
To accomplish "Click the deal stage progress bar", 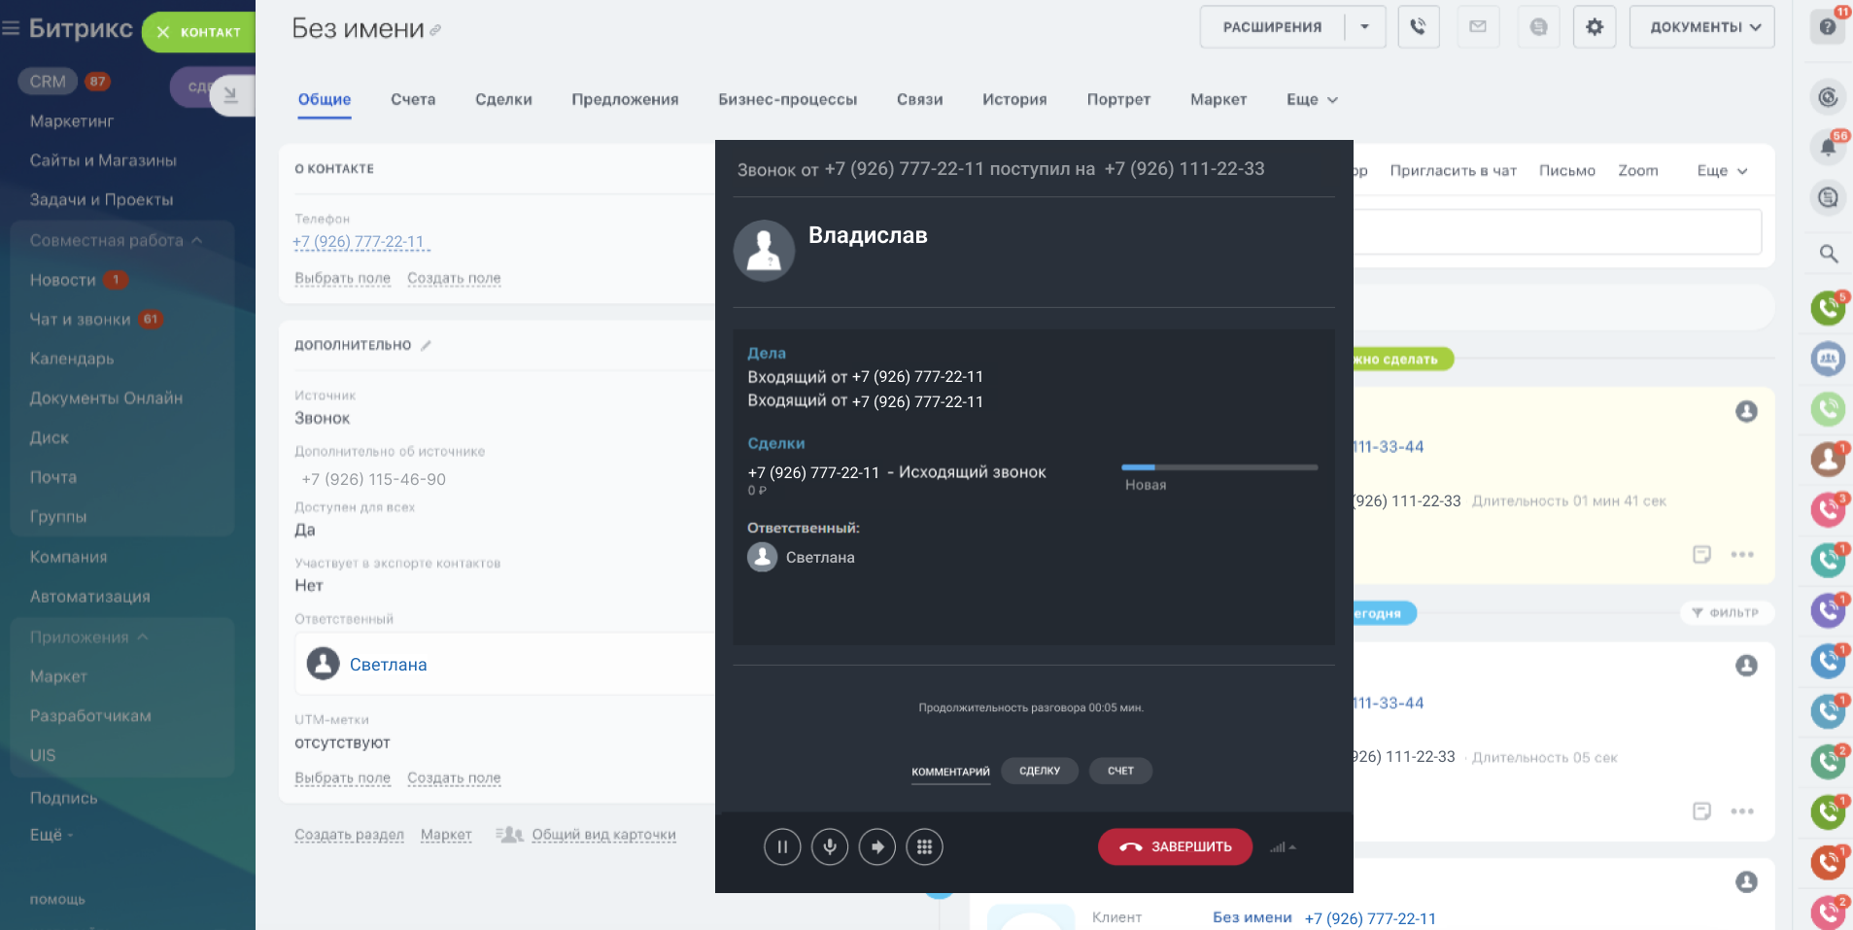I will pos(1218,467).
